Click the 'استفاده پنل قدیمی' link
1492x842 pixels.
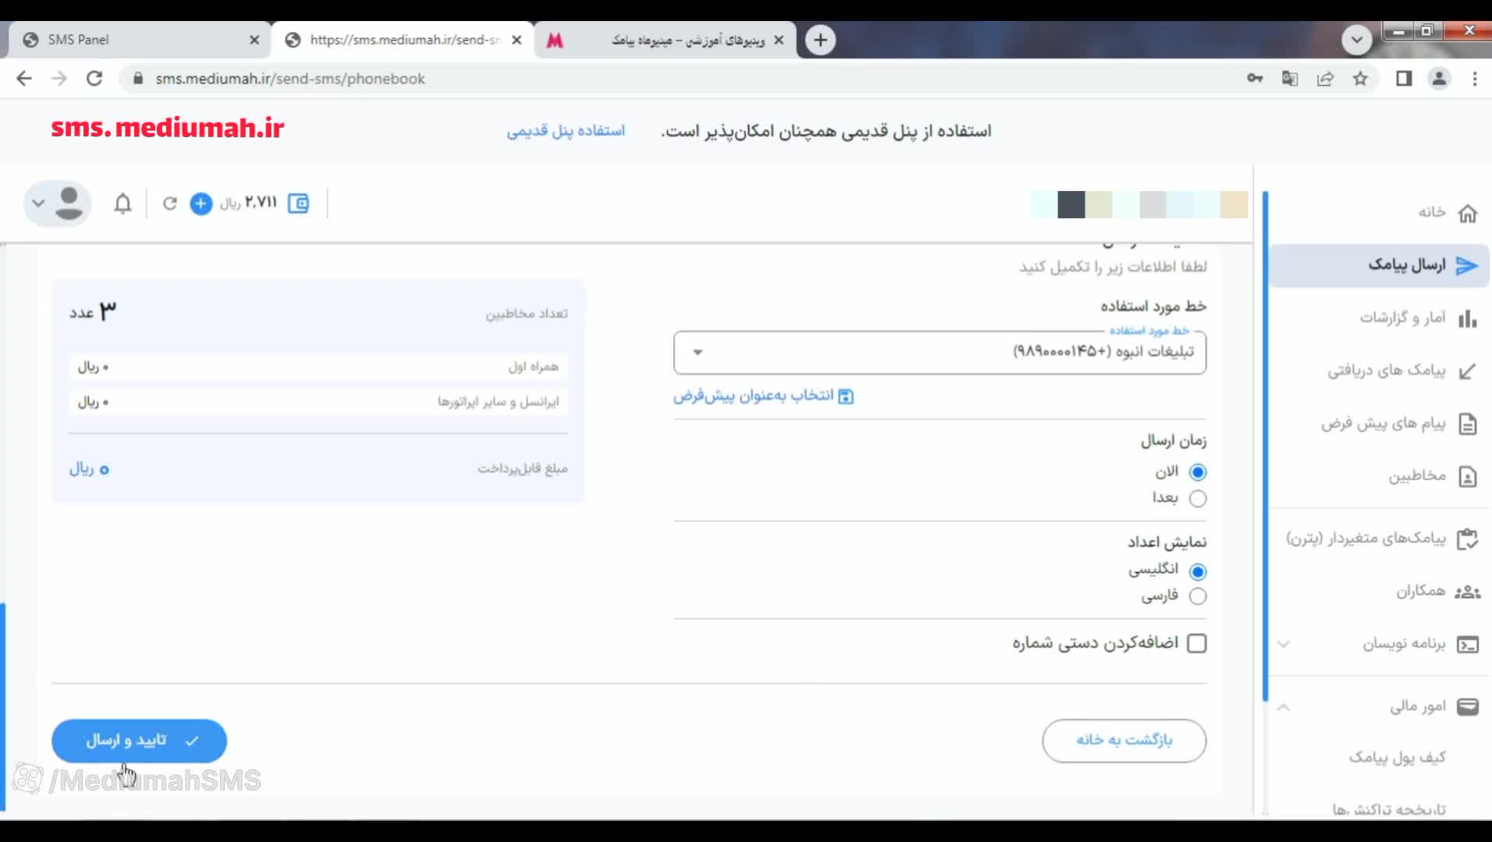566,131
